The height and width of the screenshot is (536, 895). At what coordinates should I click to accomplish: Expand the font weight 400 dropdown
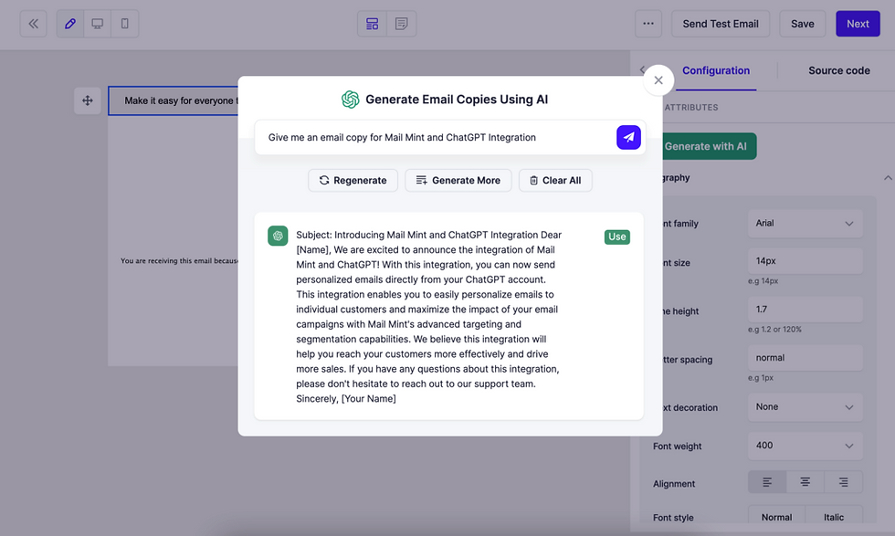pyautogui.click(x=805, y=446)
